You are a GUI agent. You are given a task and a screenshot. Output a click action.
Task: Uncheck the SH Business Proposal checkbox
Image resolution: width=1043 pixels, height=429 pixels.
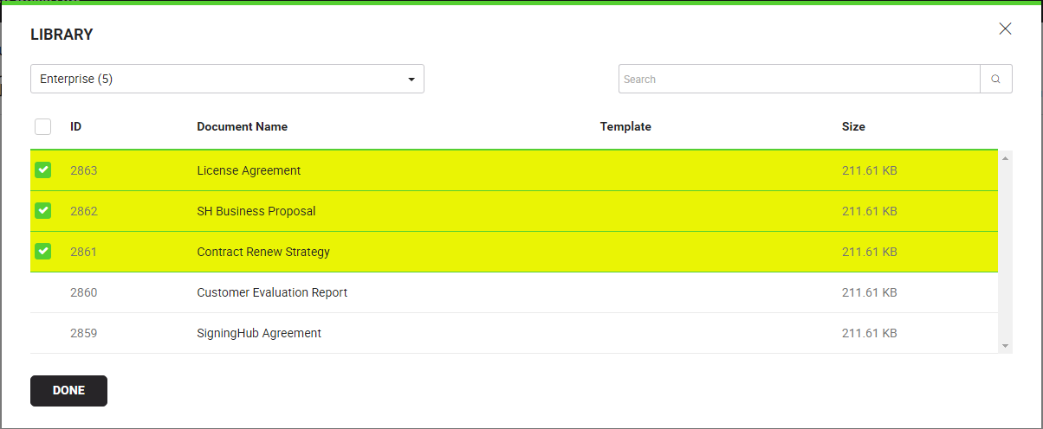(42, 211)
